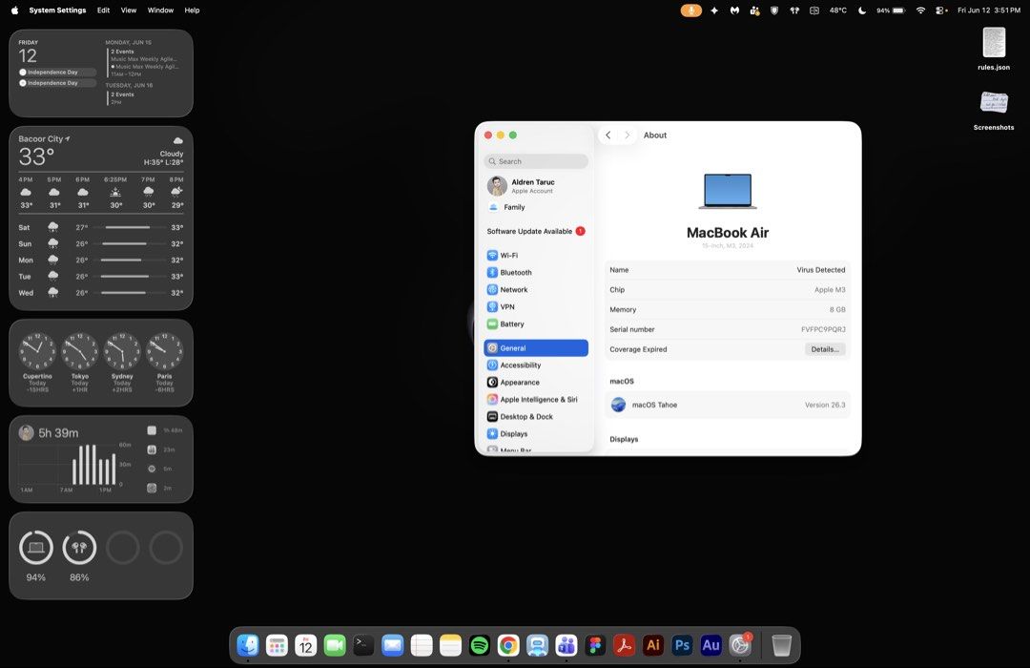1030x668 pixels.
Task: Click the MacBook Air image
Action: click(x=727, y=191)
